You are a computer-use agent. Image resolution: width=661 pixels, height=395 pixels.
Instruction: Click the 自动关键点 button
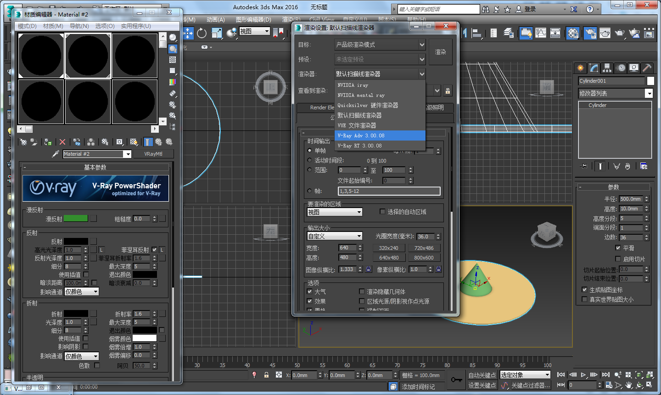pos(482,375)
